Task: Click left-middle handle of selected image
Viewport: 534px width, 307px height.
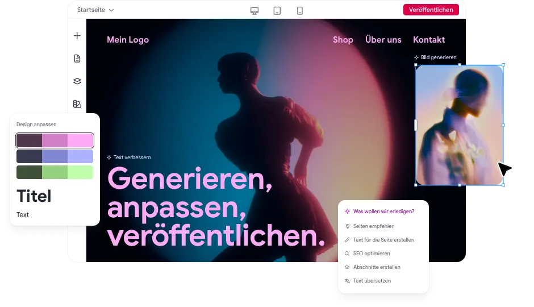Action: 415,125
